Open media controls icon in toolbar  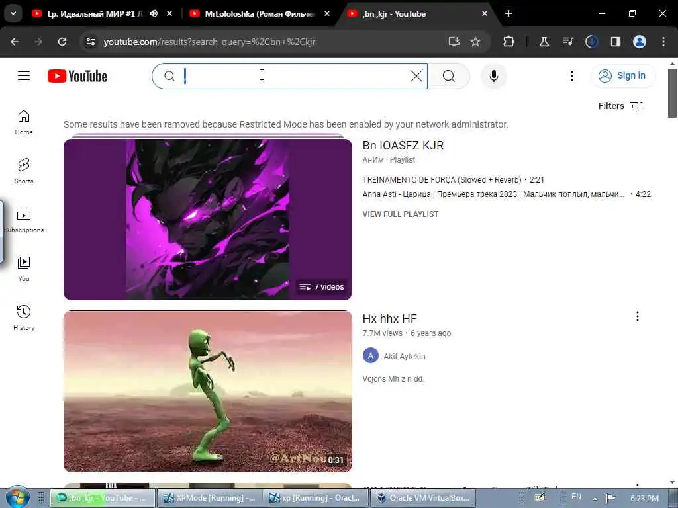[x=567, y=42]
